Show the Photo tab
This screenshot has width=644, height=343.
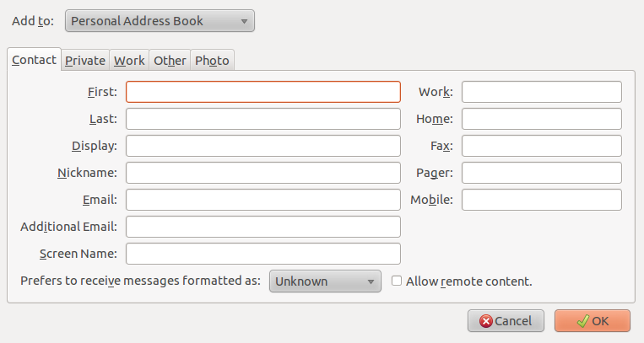click(x=212, y=61)
